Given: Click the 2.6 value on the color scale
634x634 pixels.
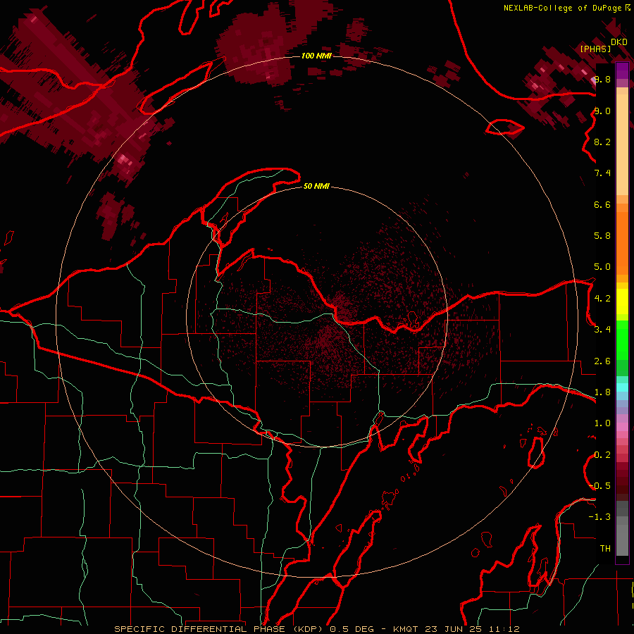Looking at the screenshot, I should (602, 361).
